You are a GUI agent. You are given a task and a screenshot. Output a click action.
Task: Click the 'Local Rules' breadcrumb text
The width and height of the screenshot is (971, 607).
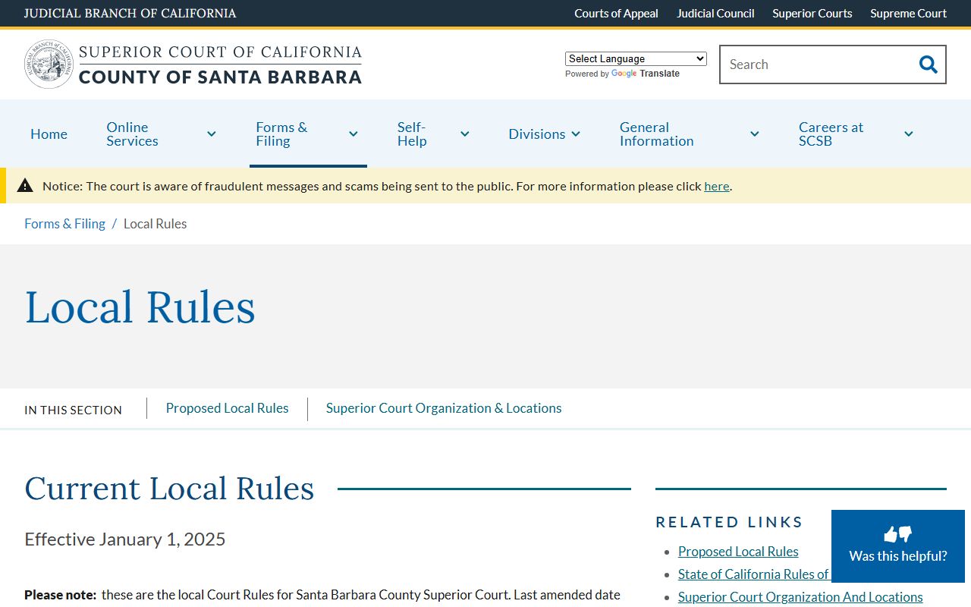(x=155, y=224)
